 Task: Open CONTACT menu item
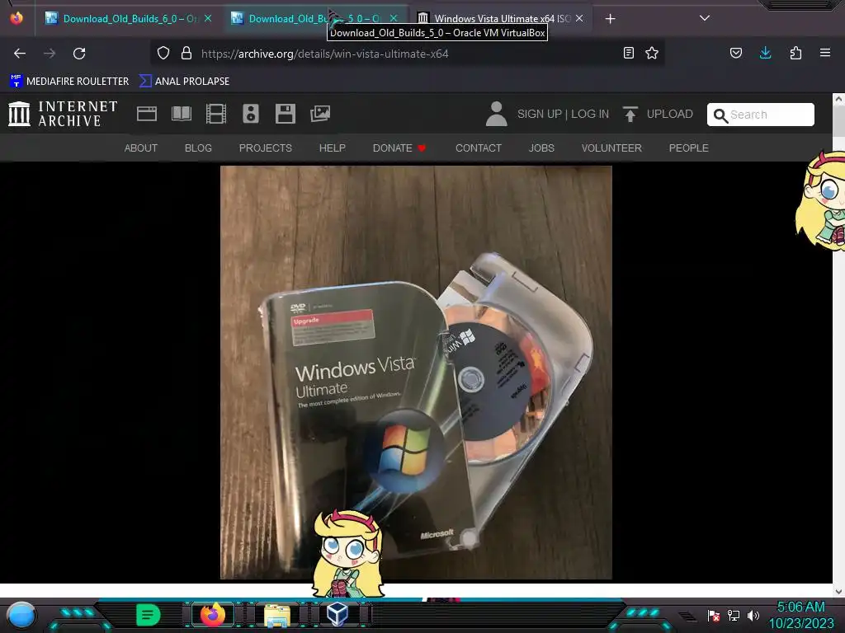point(479,148)
